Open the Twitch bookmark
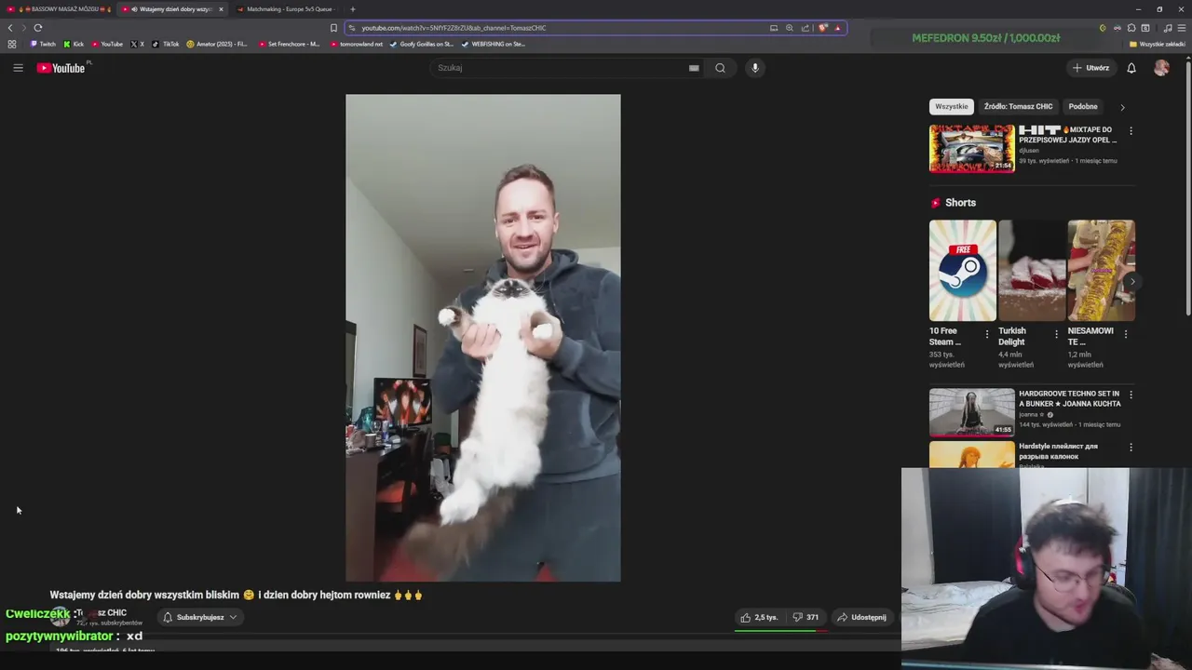The width and height of the screenshot is (1192, 670). click(x=43, y=44)
